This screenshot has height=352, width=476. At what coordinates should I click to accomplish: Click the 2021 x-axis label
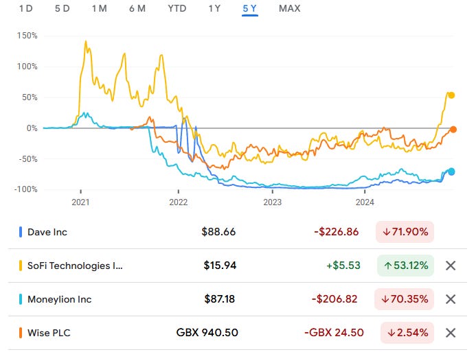pyautogui.click(x=80, y=202)
